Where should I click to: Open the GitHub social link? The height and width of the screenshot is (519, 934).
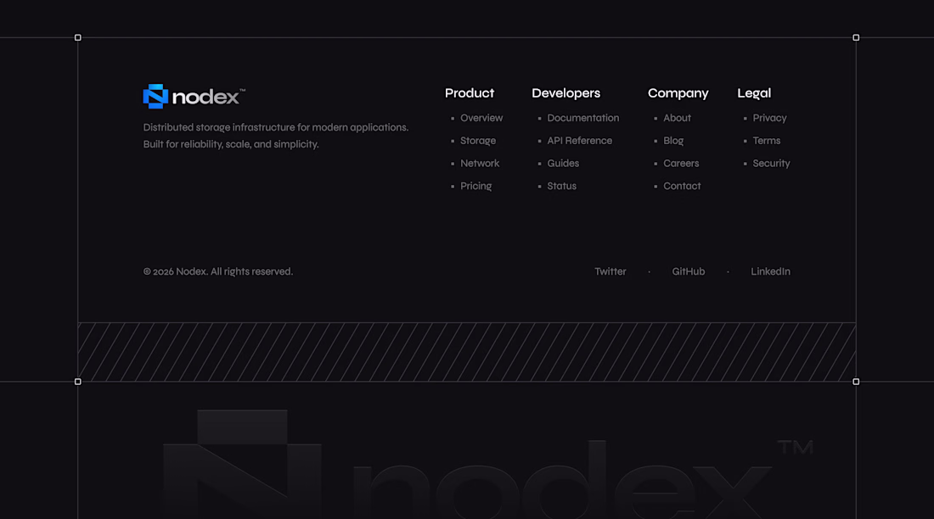pyautogui.click(x=688, y=271)
